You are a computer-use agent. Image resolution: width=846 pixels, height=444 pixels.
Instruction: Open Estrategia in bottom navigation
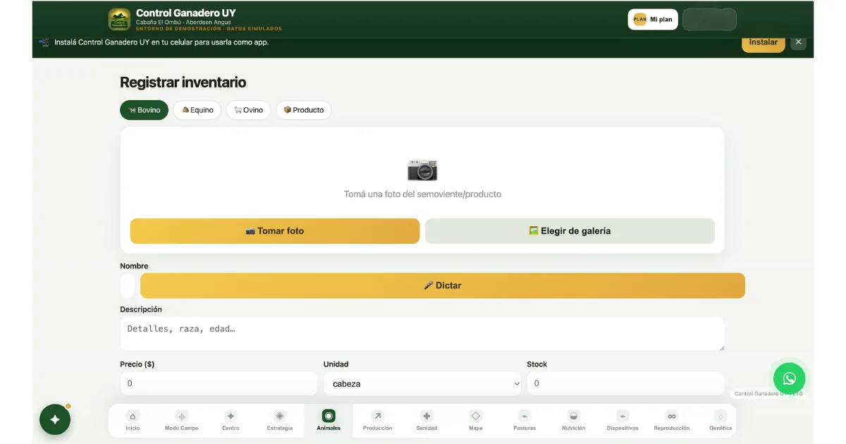[x=280, y=420]
